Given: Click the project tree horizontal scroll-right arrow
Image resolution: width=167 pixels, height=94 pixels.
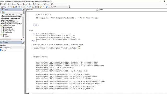Looking at the screenshot, I should [21, 39].
